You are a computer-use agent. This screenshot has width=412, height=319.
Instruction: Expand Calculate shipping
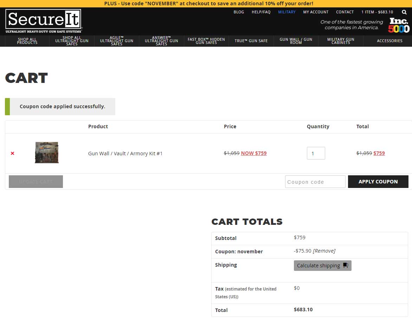322,266
